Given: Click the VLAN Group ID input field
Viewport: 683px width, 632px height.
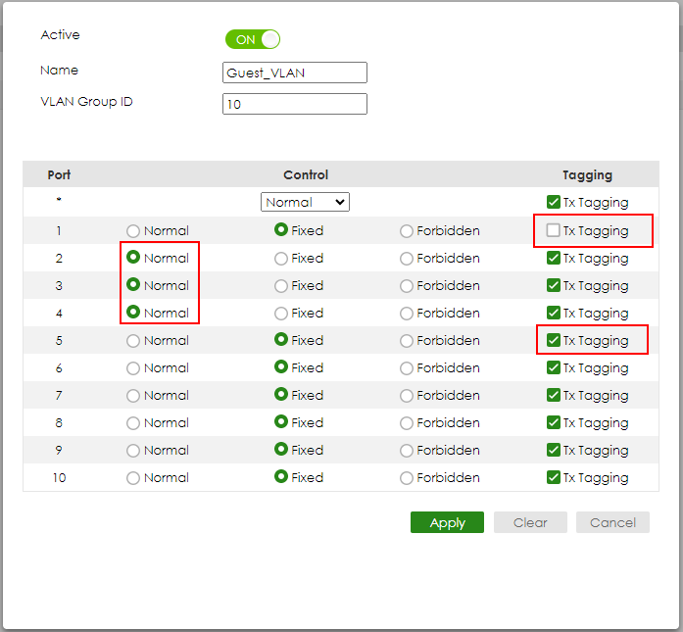Looking at the screenshot, I should pos(295,104).
